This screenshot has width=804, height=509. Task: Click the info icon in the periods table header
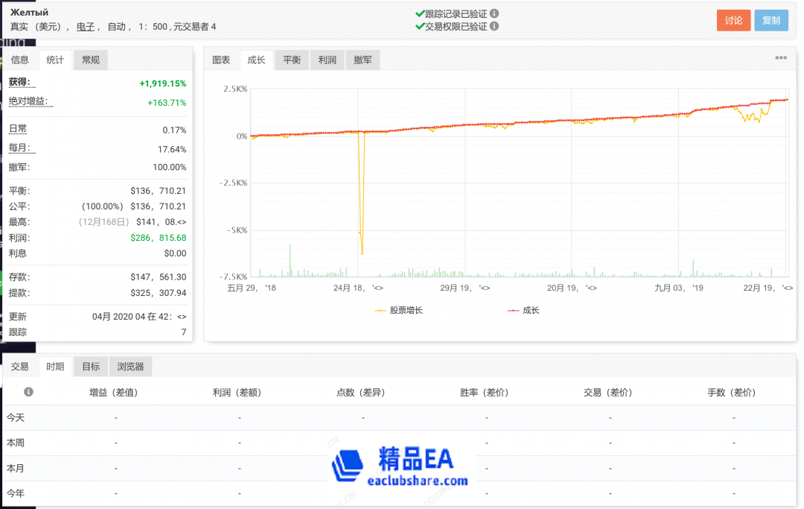[29, 392]
